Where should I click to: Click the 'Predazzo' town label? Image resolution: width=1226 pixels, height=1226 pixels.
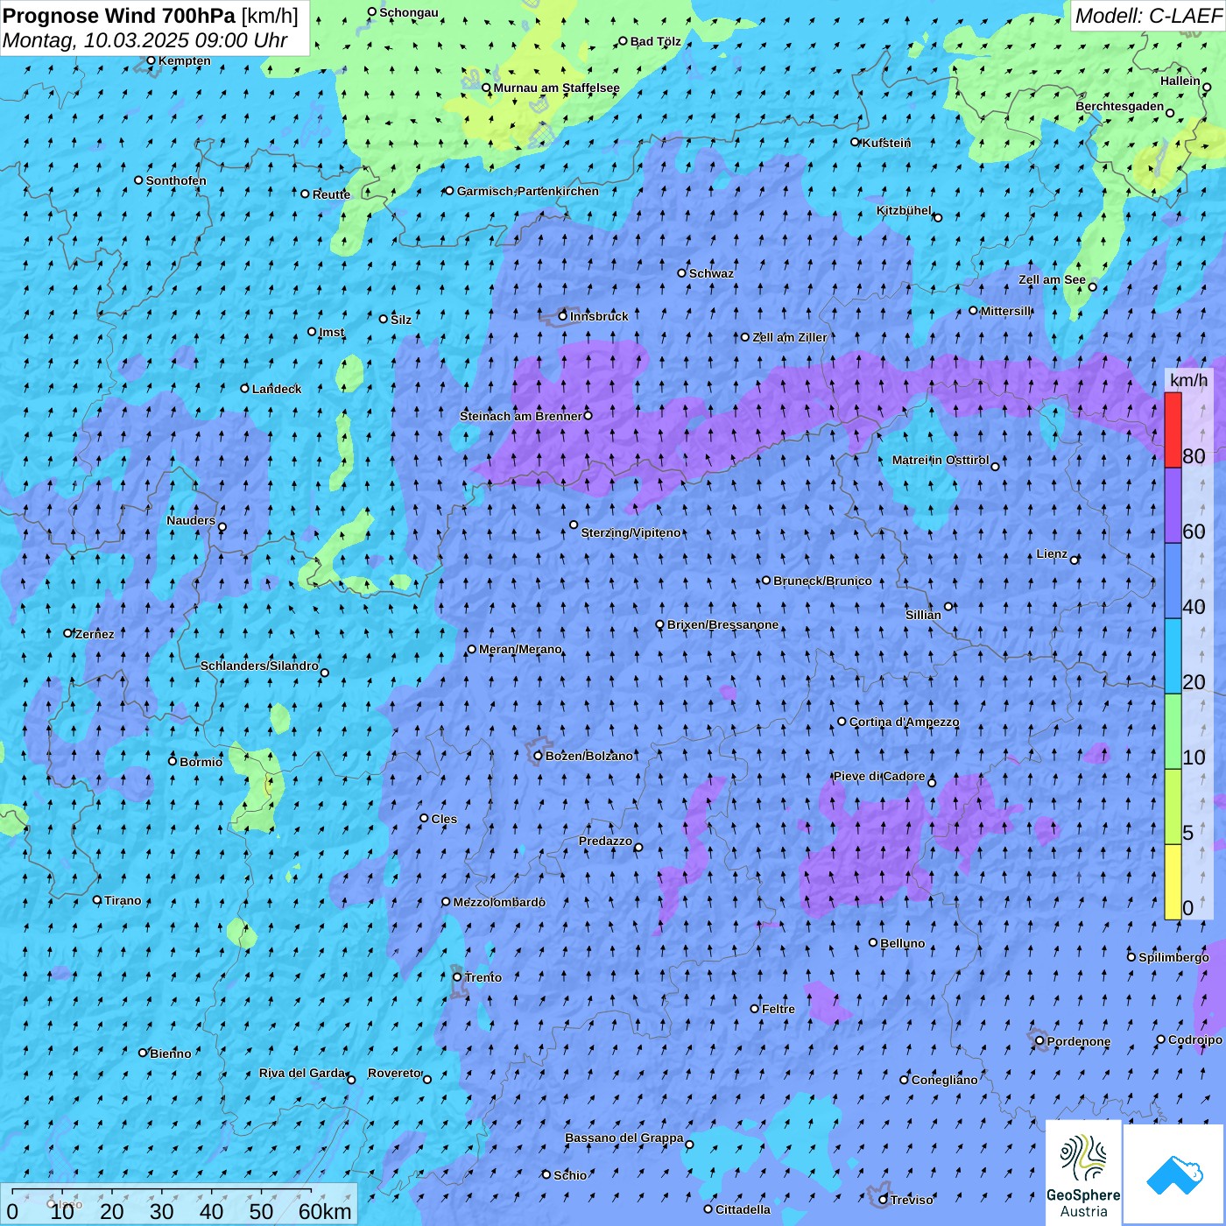(x=605, y=841)
